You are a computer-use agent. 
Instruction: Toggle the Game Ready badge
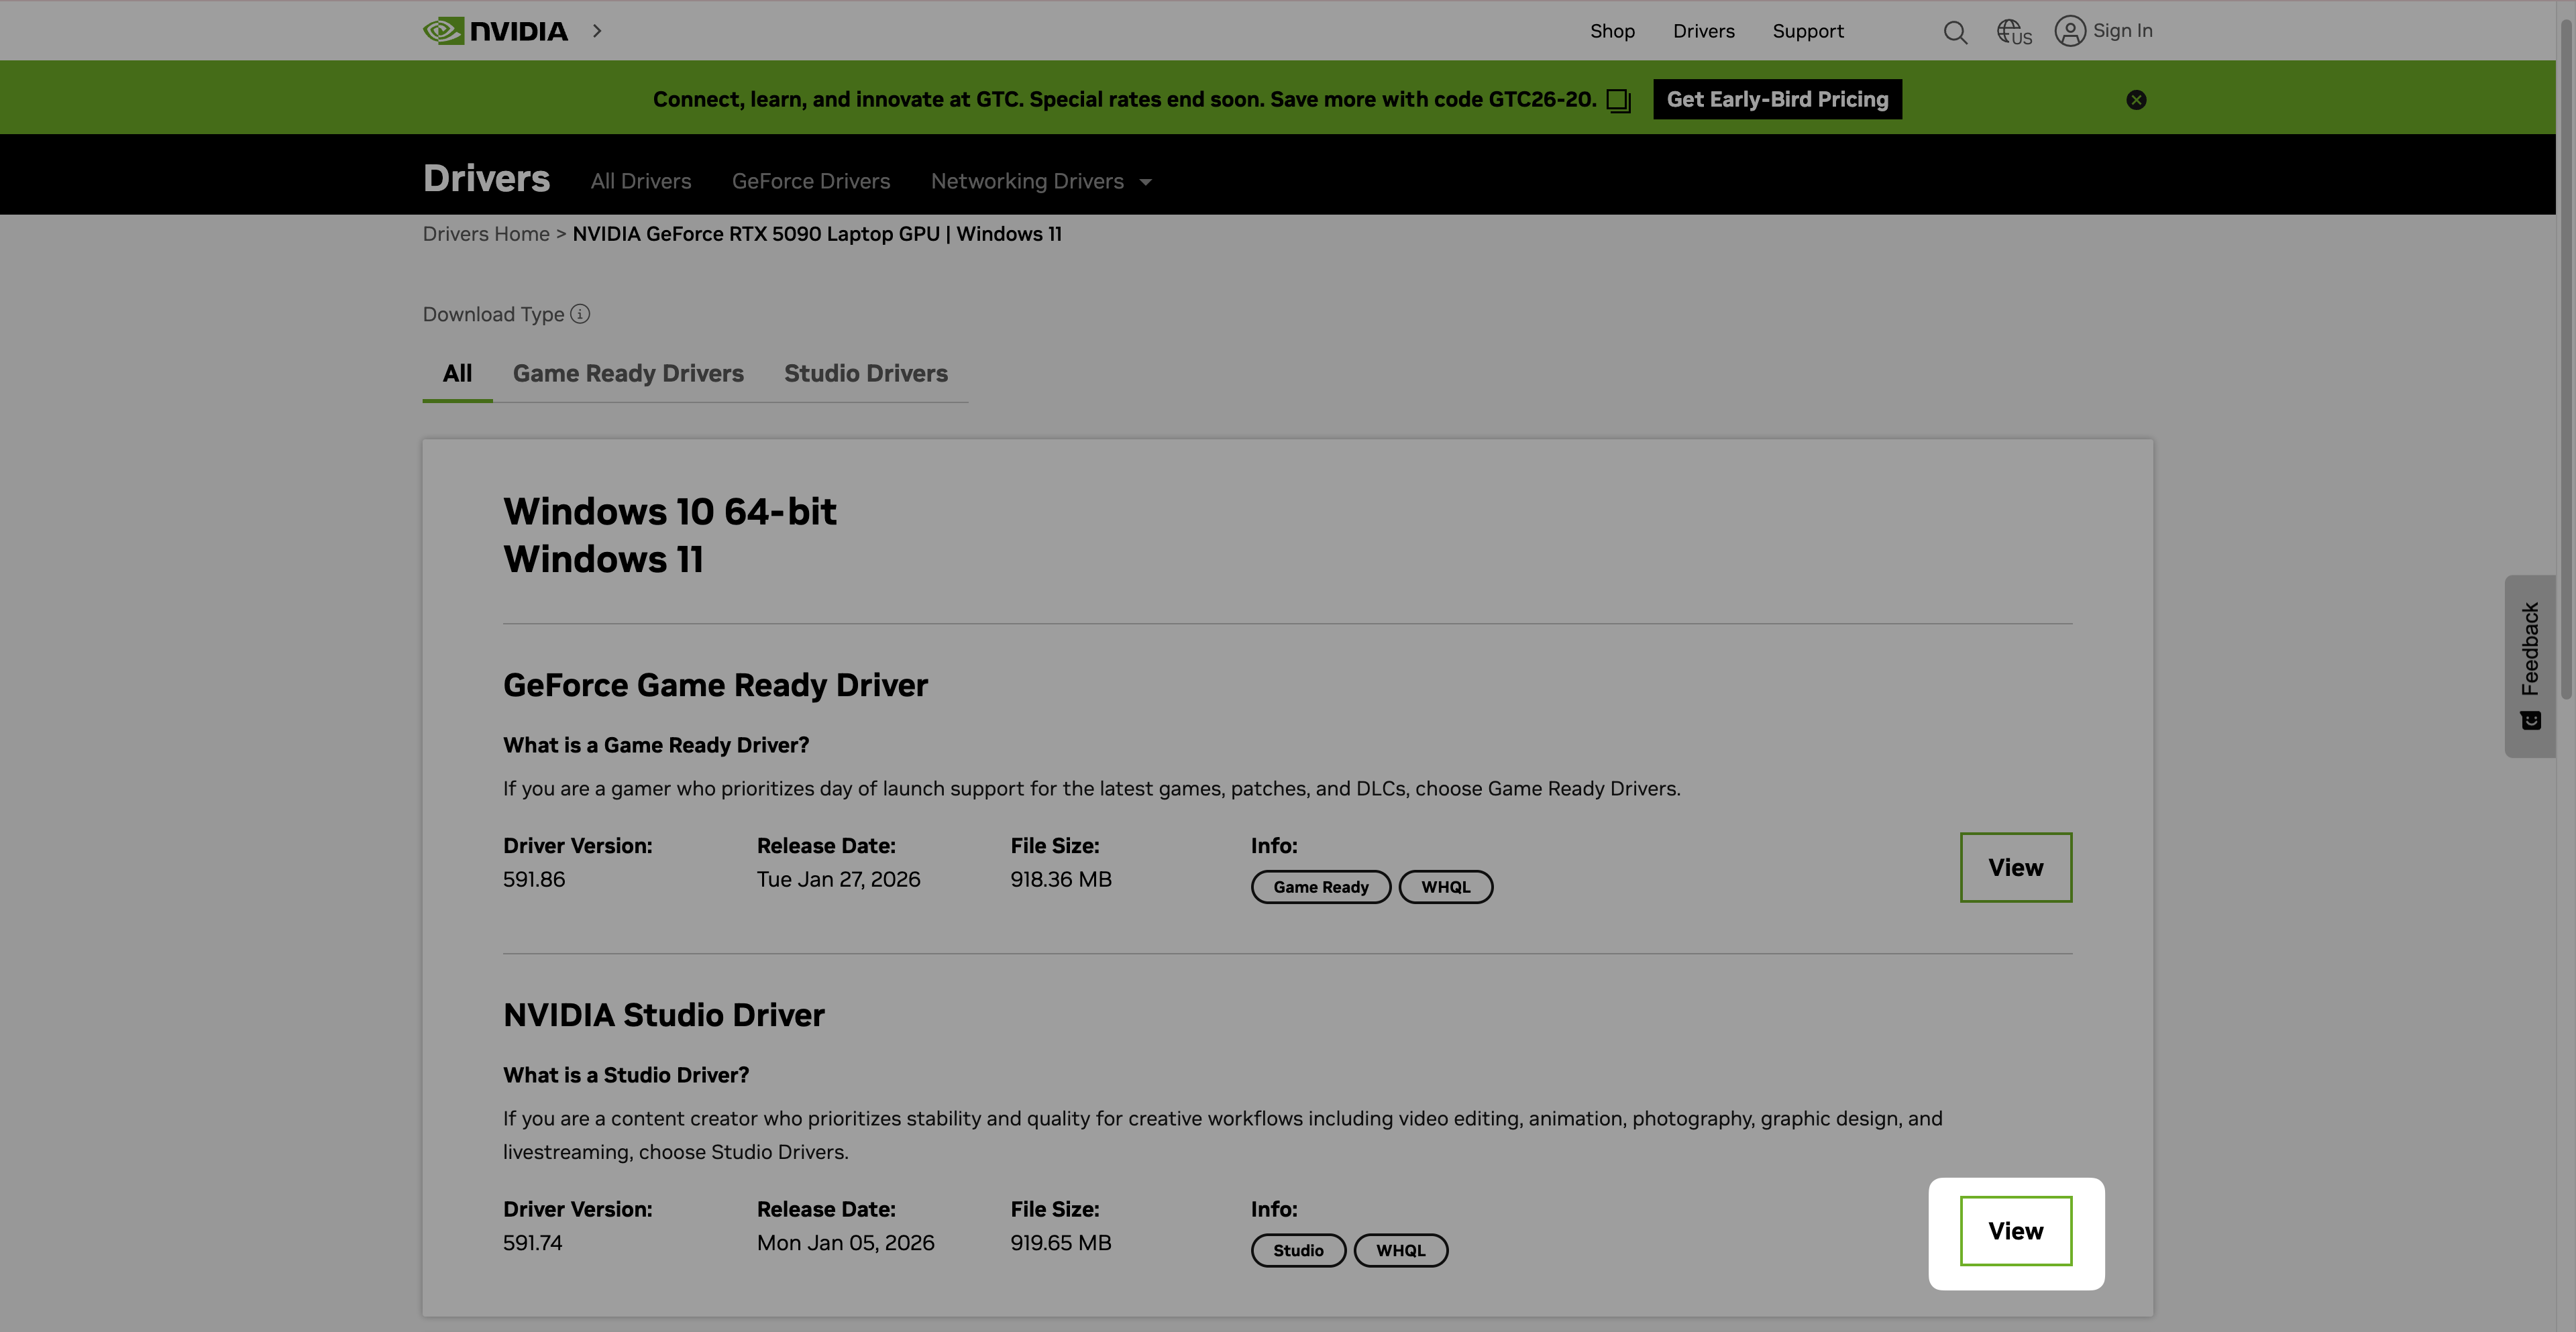1320,887
